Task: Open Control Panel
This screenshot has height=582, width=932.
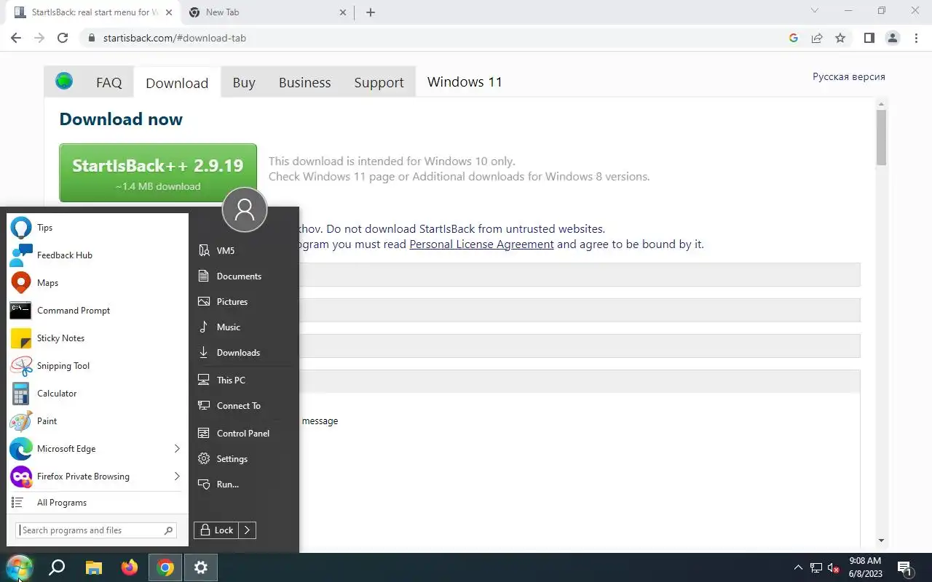Action: pos(244,434)
